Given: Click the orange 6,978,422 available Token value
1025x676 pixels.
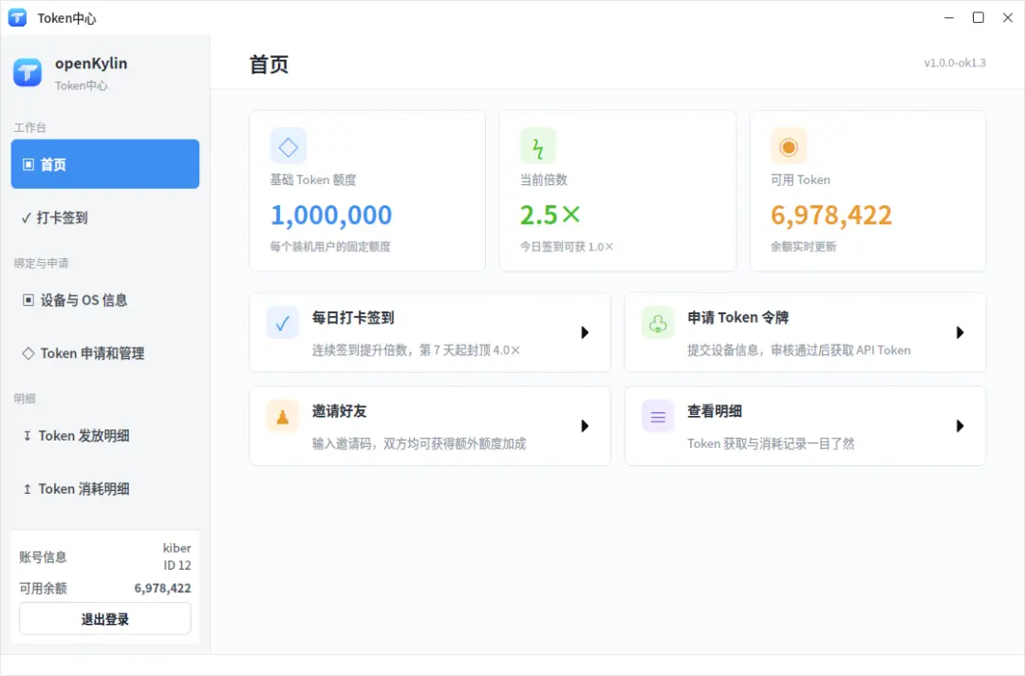Looking at the screenshot, I should pyautogui.click(x=831, y=216).
